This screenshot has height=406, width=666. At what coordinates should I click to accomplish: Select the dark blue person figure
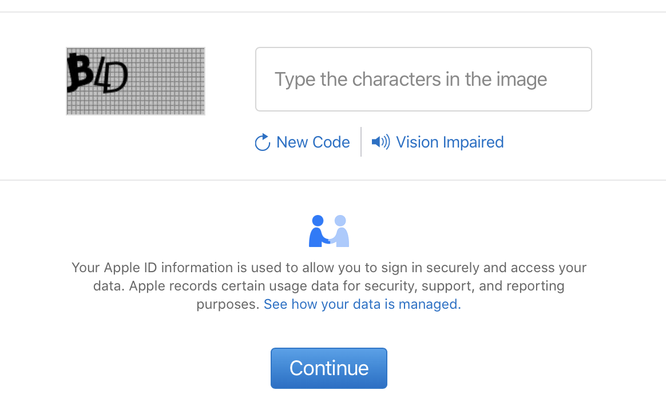(x=319, y=231)
